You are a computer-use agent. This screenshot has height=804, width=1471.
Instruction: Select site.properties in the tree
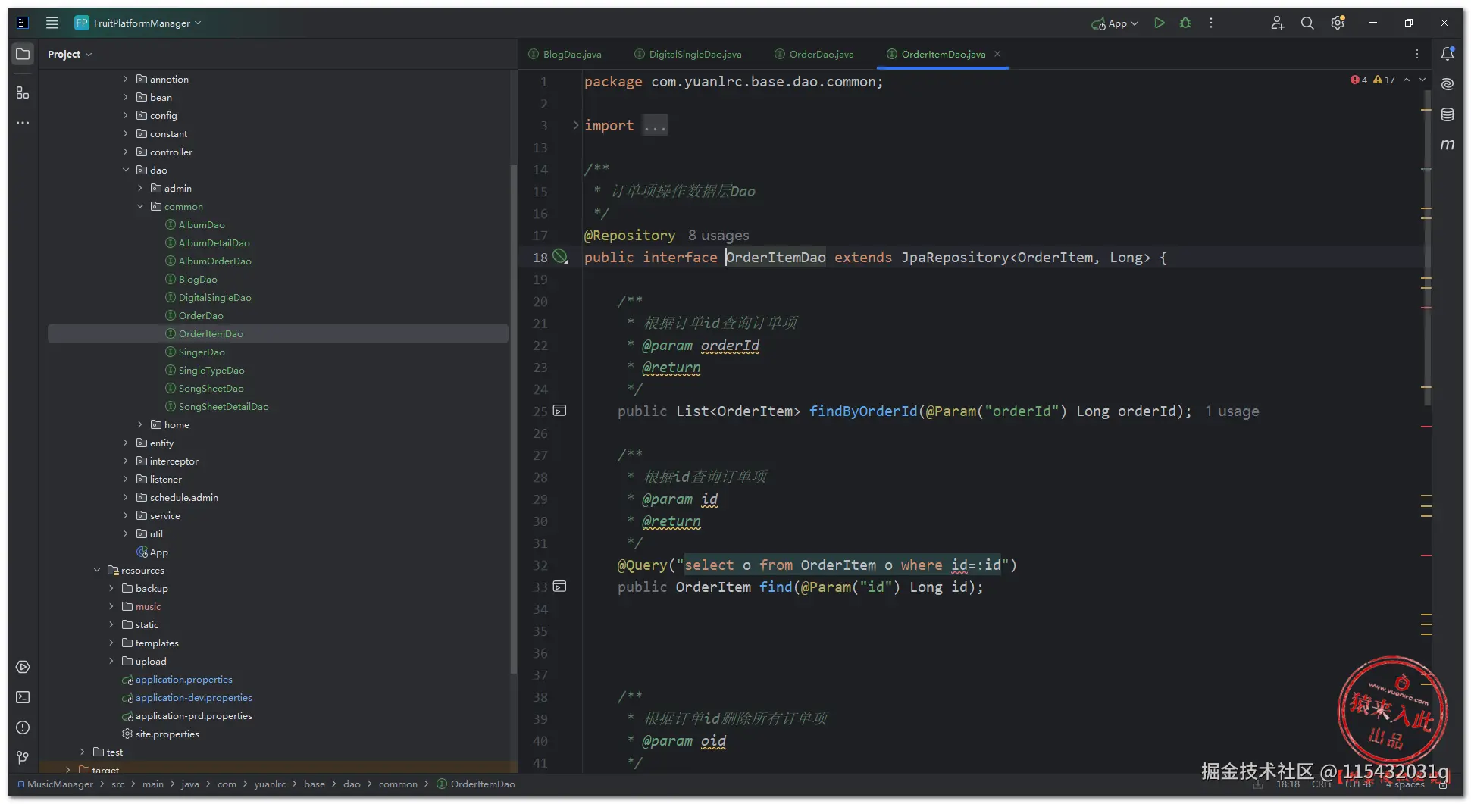click(x=167, y=734)
